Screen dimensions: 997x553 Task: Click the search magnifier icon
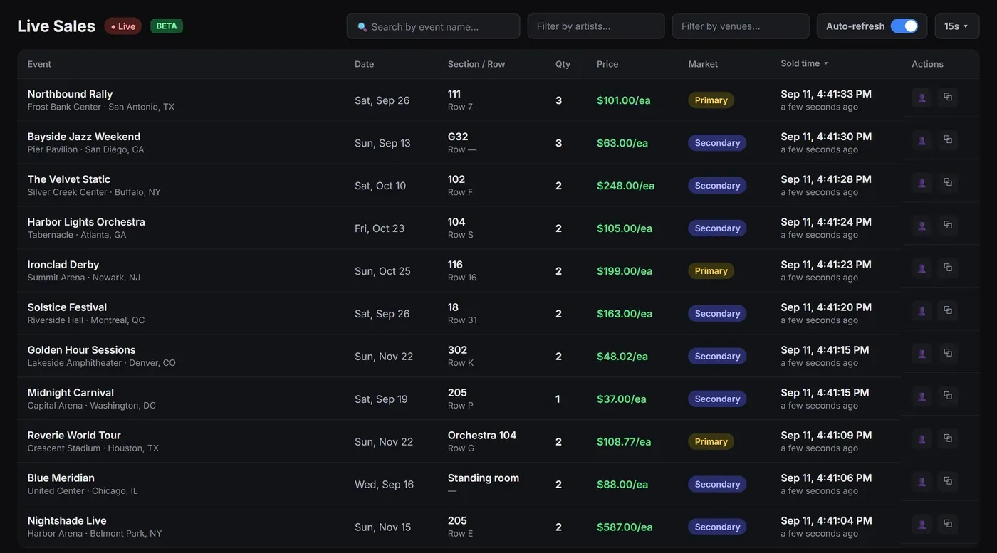362,27
